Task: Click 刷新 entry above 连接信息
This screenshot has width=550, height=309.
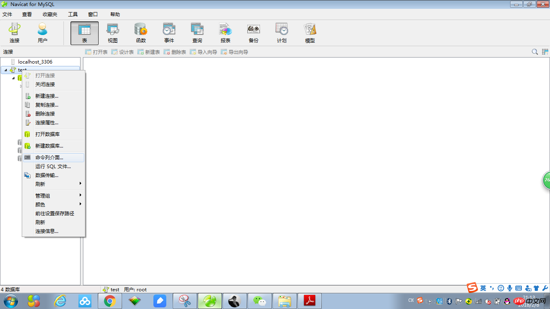Action: 54,222
